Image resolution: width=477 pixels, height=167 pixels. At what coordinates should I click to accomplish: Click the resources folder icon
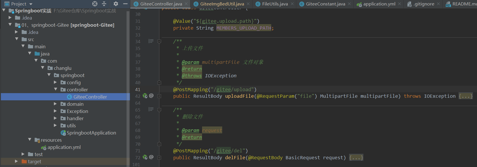(x=37, y=140)
